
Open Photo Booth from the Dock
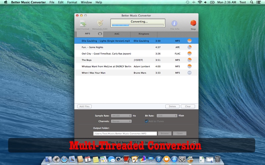[127, 159]
